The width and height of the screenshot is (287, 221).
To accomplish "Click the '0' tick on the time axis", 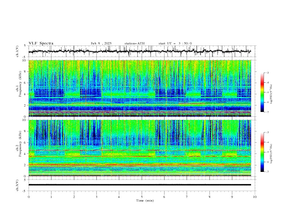I will tap(29, 197).
